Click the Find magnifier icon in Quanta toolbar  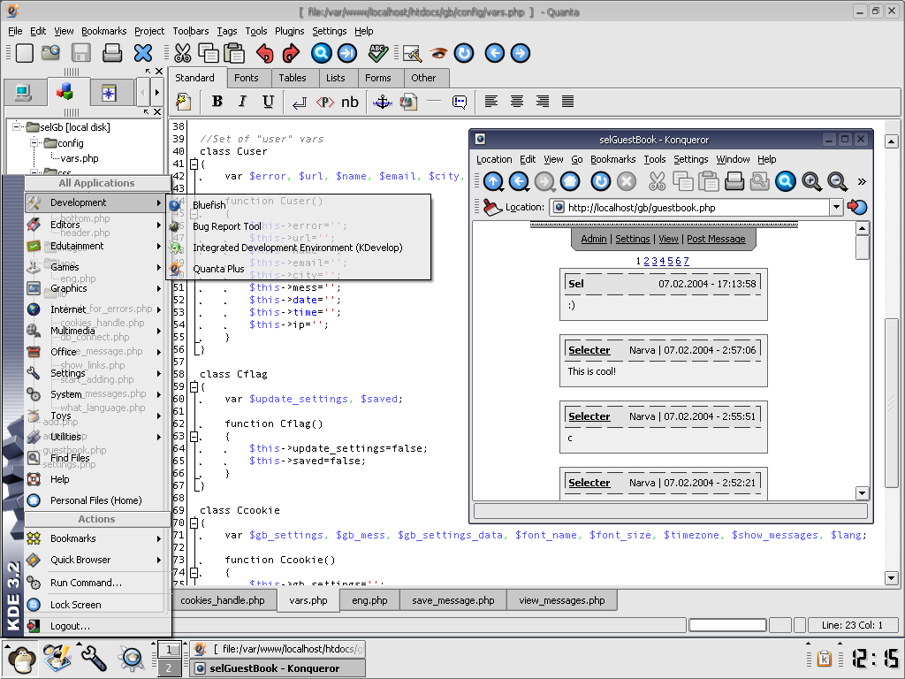tap(322, 53)
